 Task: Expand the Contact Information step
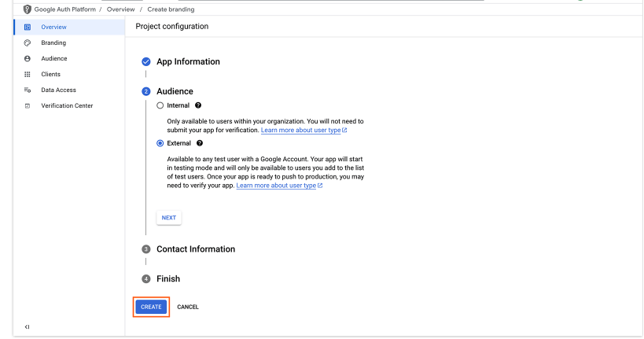tap(196, 249)
